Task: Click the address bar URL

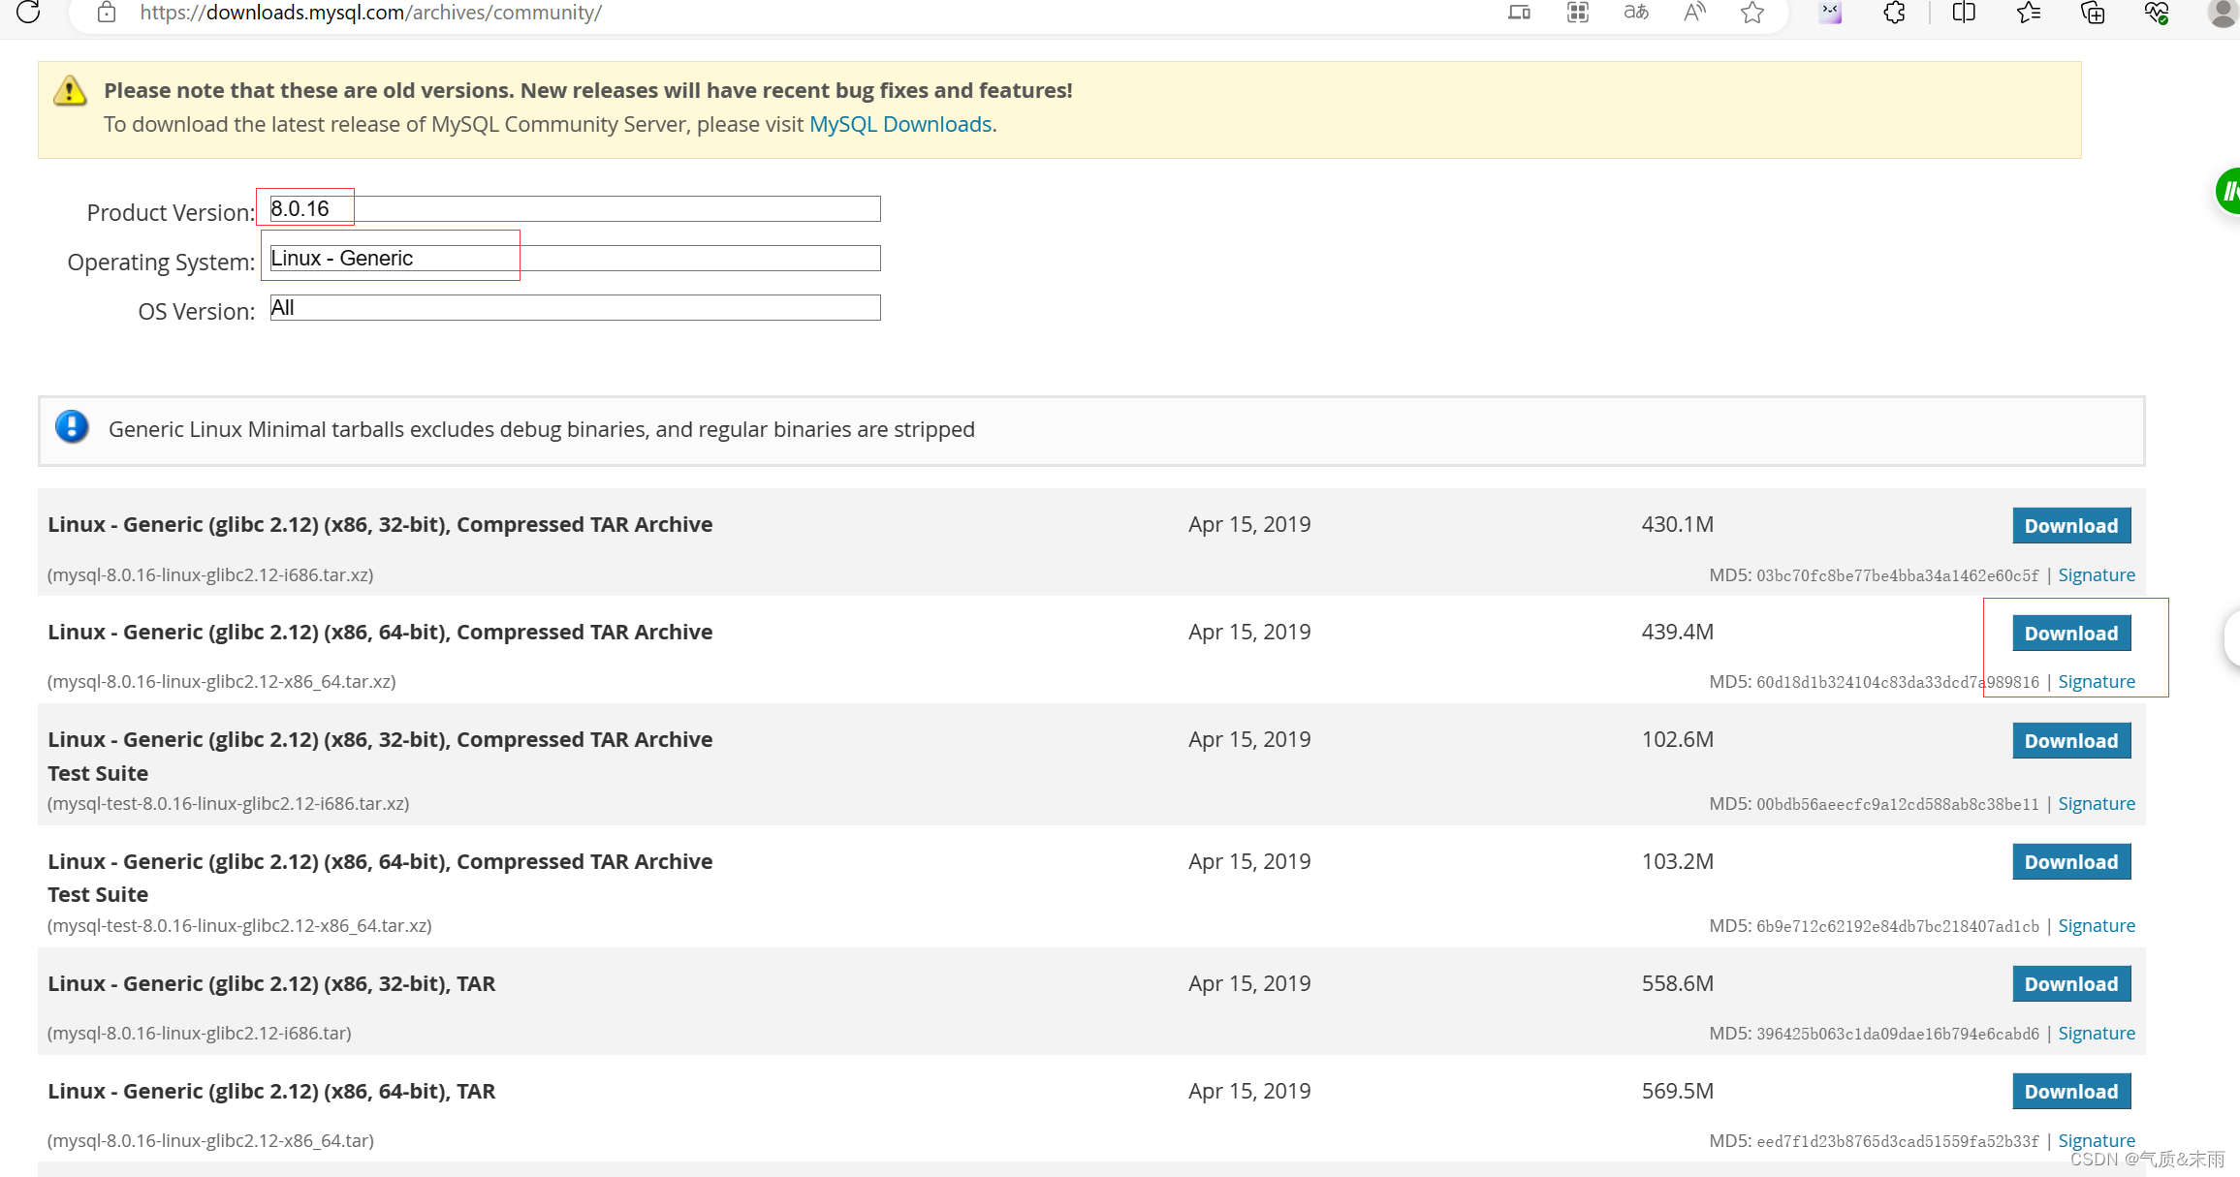Action: (370, 13)
